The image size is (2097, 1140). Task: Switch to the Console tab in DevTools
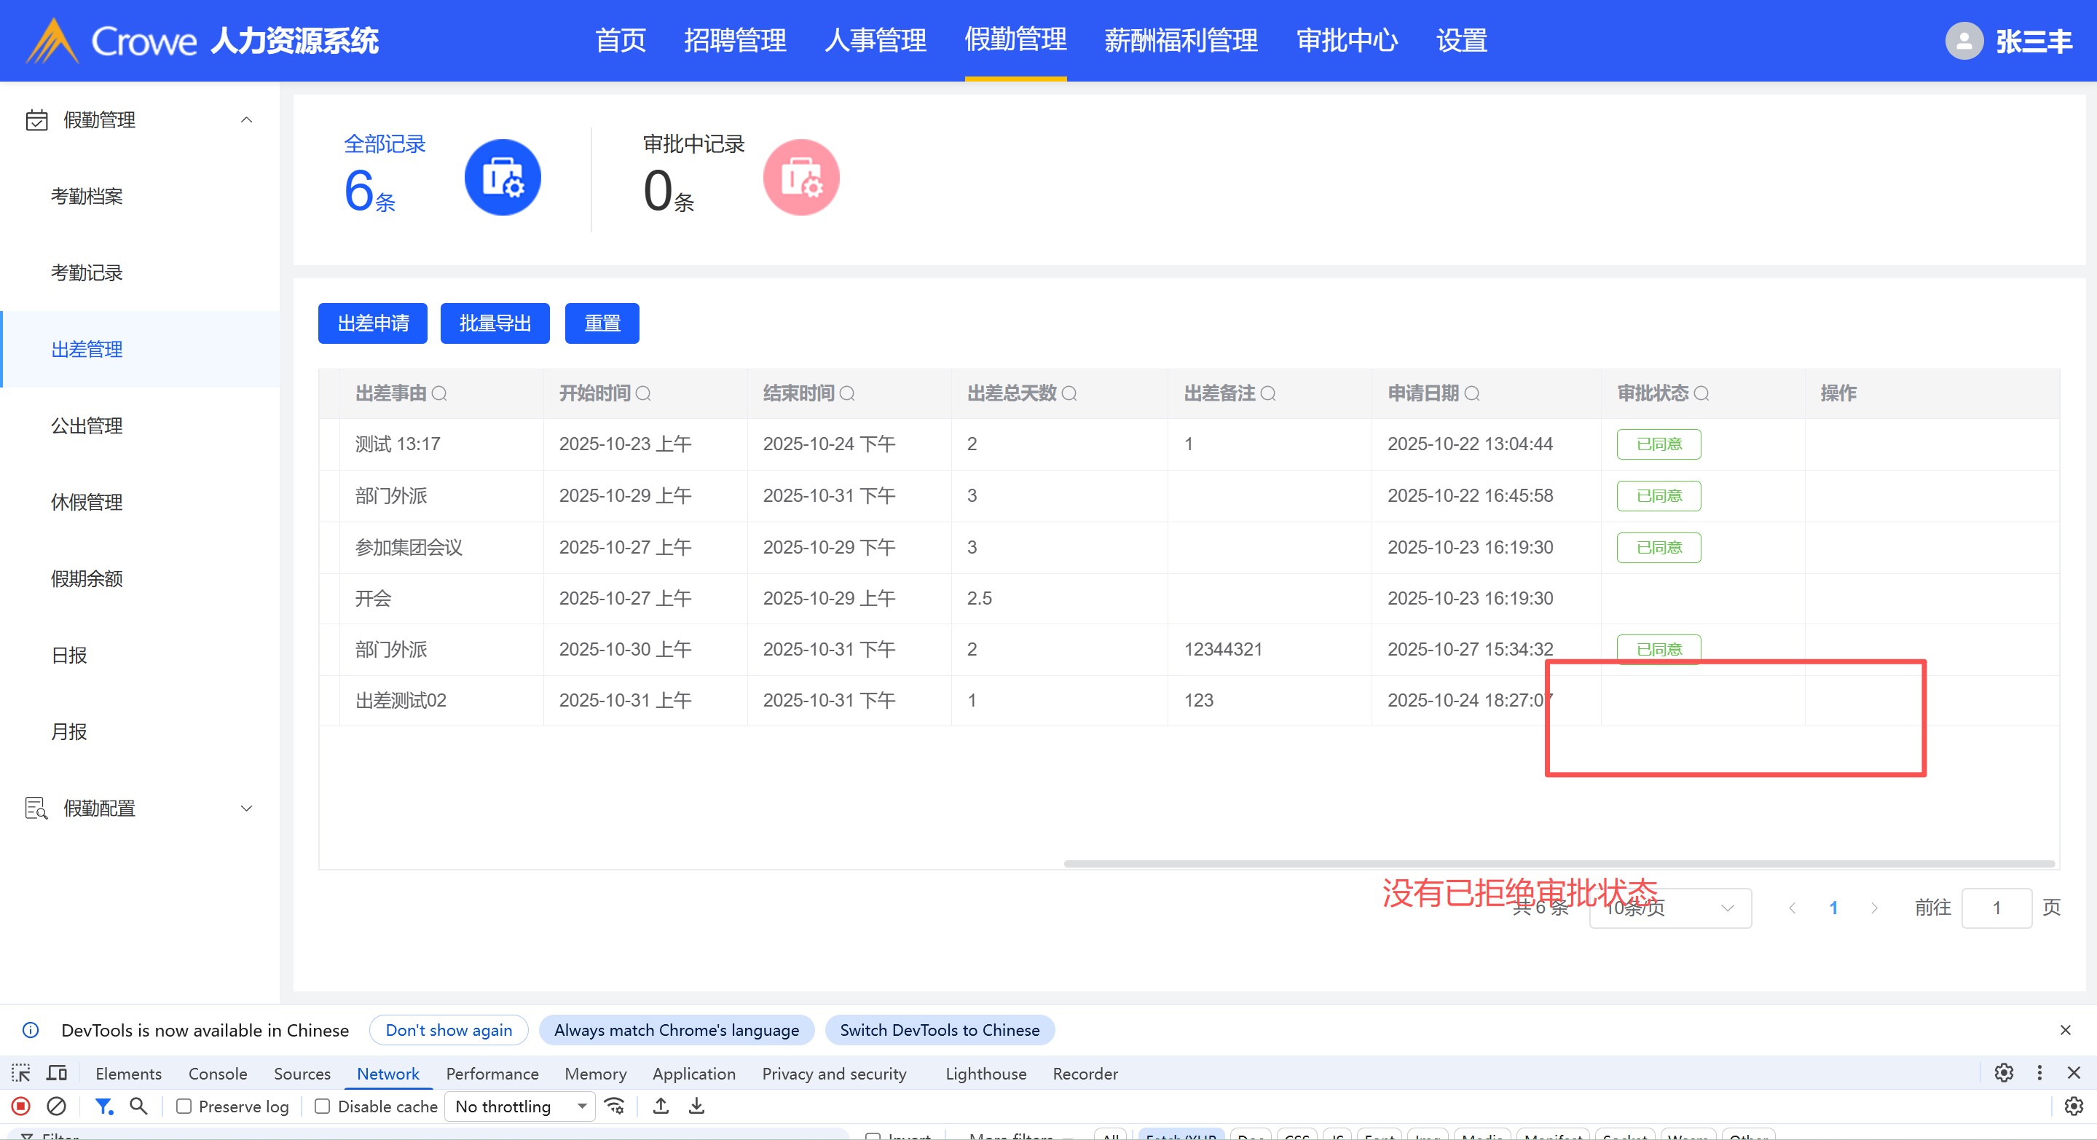click(x=217, y=1073)
